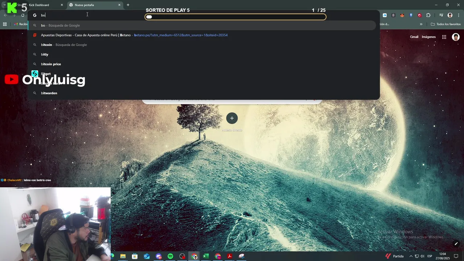Viewport: 464px width, 261px height.
Task: Open the red circle extension
Action: (419, 15)
